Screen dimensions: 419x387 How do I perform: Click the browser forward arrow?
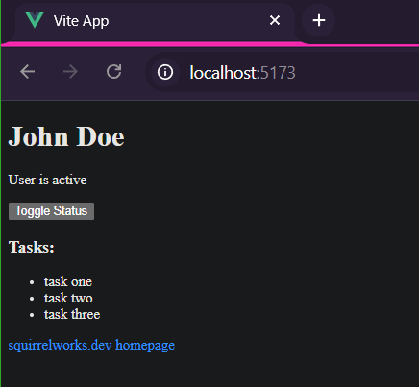(70, 71)
